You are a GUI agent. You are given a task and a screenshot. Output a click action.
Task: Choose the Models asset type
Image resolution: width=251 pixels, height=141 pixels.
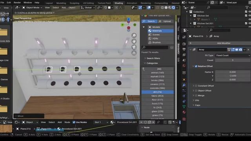(x=160, y=27)
